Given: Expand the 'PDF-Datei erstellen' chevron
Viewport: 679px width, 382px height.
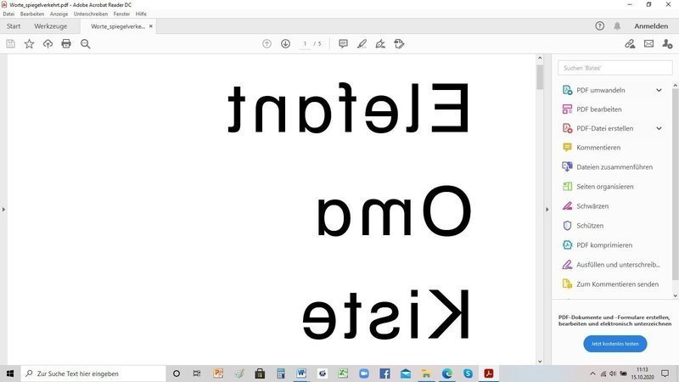Looking at the screenshot, I should 659,128.
